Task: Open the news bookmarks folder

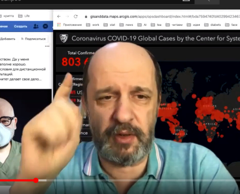Action: click(126, 25)
